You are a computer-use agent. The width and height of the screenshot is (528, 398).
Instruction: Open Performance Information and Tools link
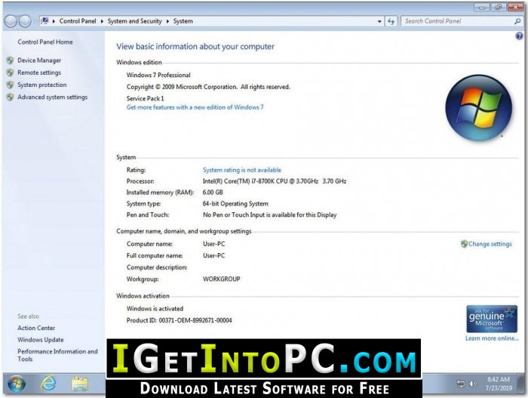pyautogui.click(x=57, y=355)
